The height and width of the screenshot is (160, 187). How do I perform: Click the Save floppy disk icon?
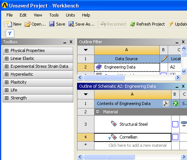click(52, 24)
